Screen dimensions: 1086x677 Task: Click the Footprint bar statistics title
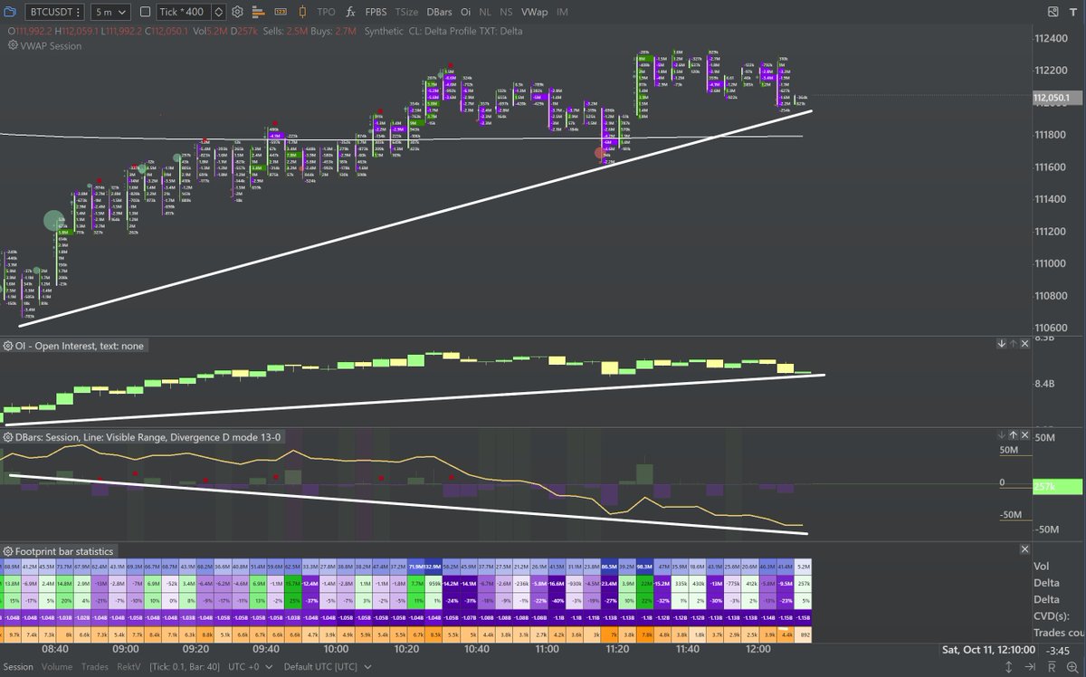pos(64,550)
